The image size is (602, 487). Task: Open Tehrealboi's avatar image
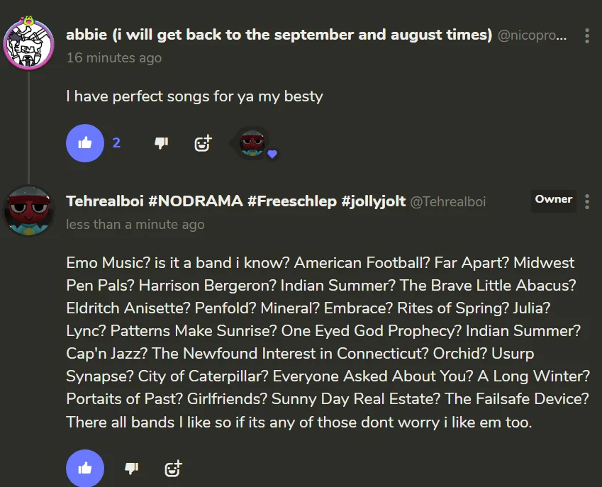[x=29, y=211]
